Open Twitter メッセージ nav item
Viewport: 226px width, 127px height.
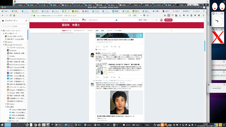point(93,20)
